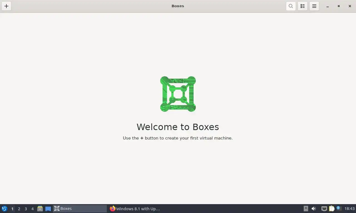356x213 pixels.
Task: Click the 'Use the + button' hint text
Action: tap(178, 138)
